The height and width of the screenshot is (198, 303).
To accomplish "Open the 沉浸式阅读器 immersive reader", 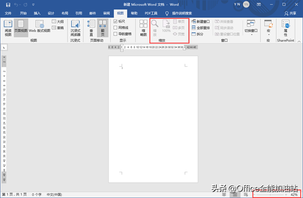I will (x=75, y=28).
